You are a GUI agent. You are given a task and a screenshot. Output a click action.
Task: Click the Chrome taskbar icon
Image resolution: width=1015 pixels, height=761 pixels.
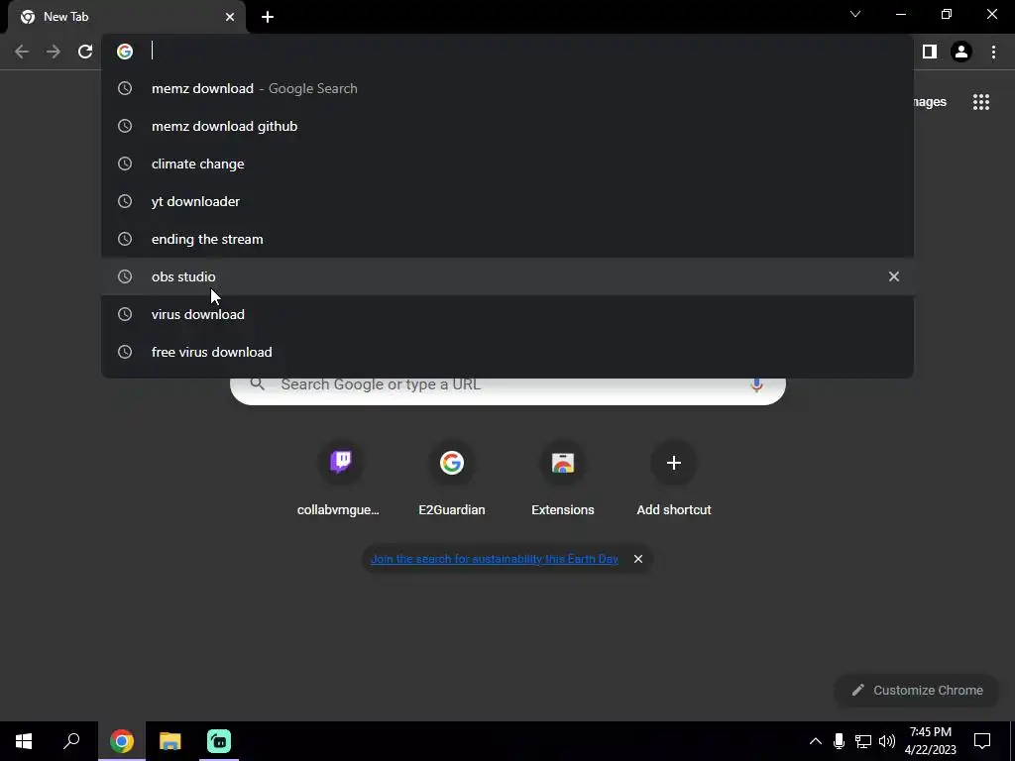(122, 741)
